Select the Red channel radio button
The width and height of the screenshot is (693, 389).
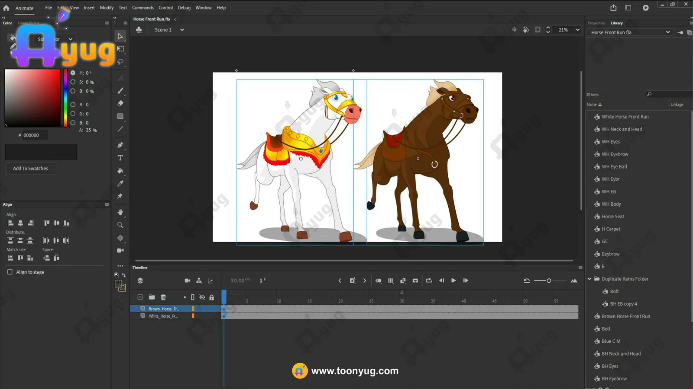pyautogui.click(x=73, y=105)
